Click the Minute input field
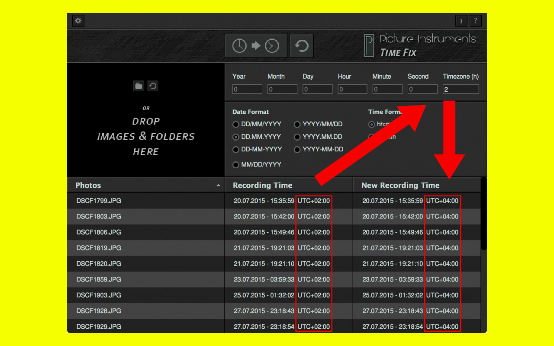 [387, 89]
